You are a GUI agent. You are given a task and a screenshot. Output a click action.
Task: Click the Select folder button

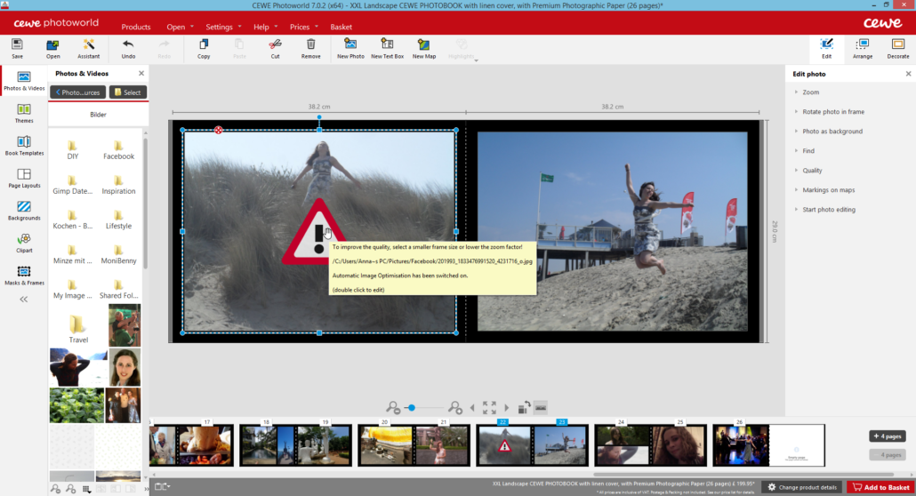tap(128, 92)
